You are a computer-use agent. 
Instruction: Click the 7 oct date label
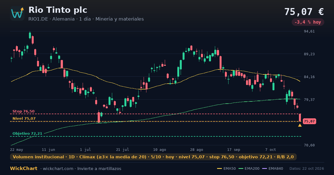click(x=271, y=150)
